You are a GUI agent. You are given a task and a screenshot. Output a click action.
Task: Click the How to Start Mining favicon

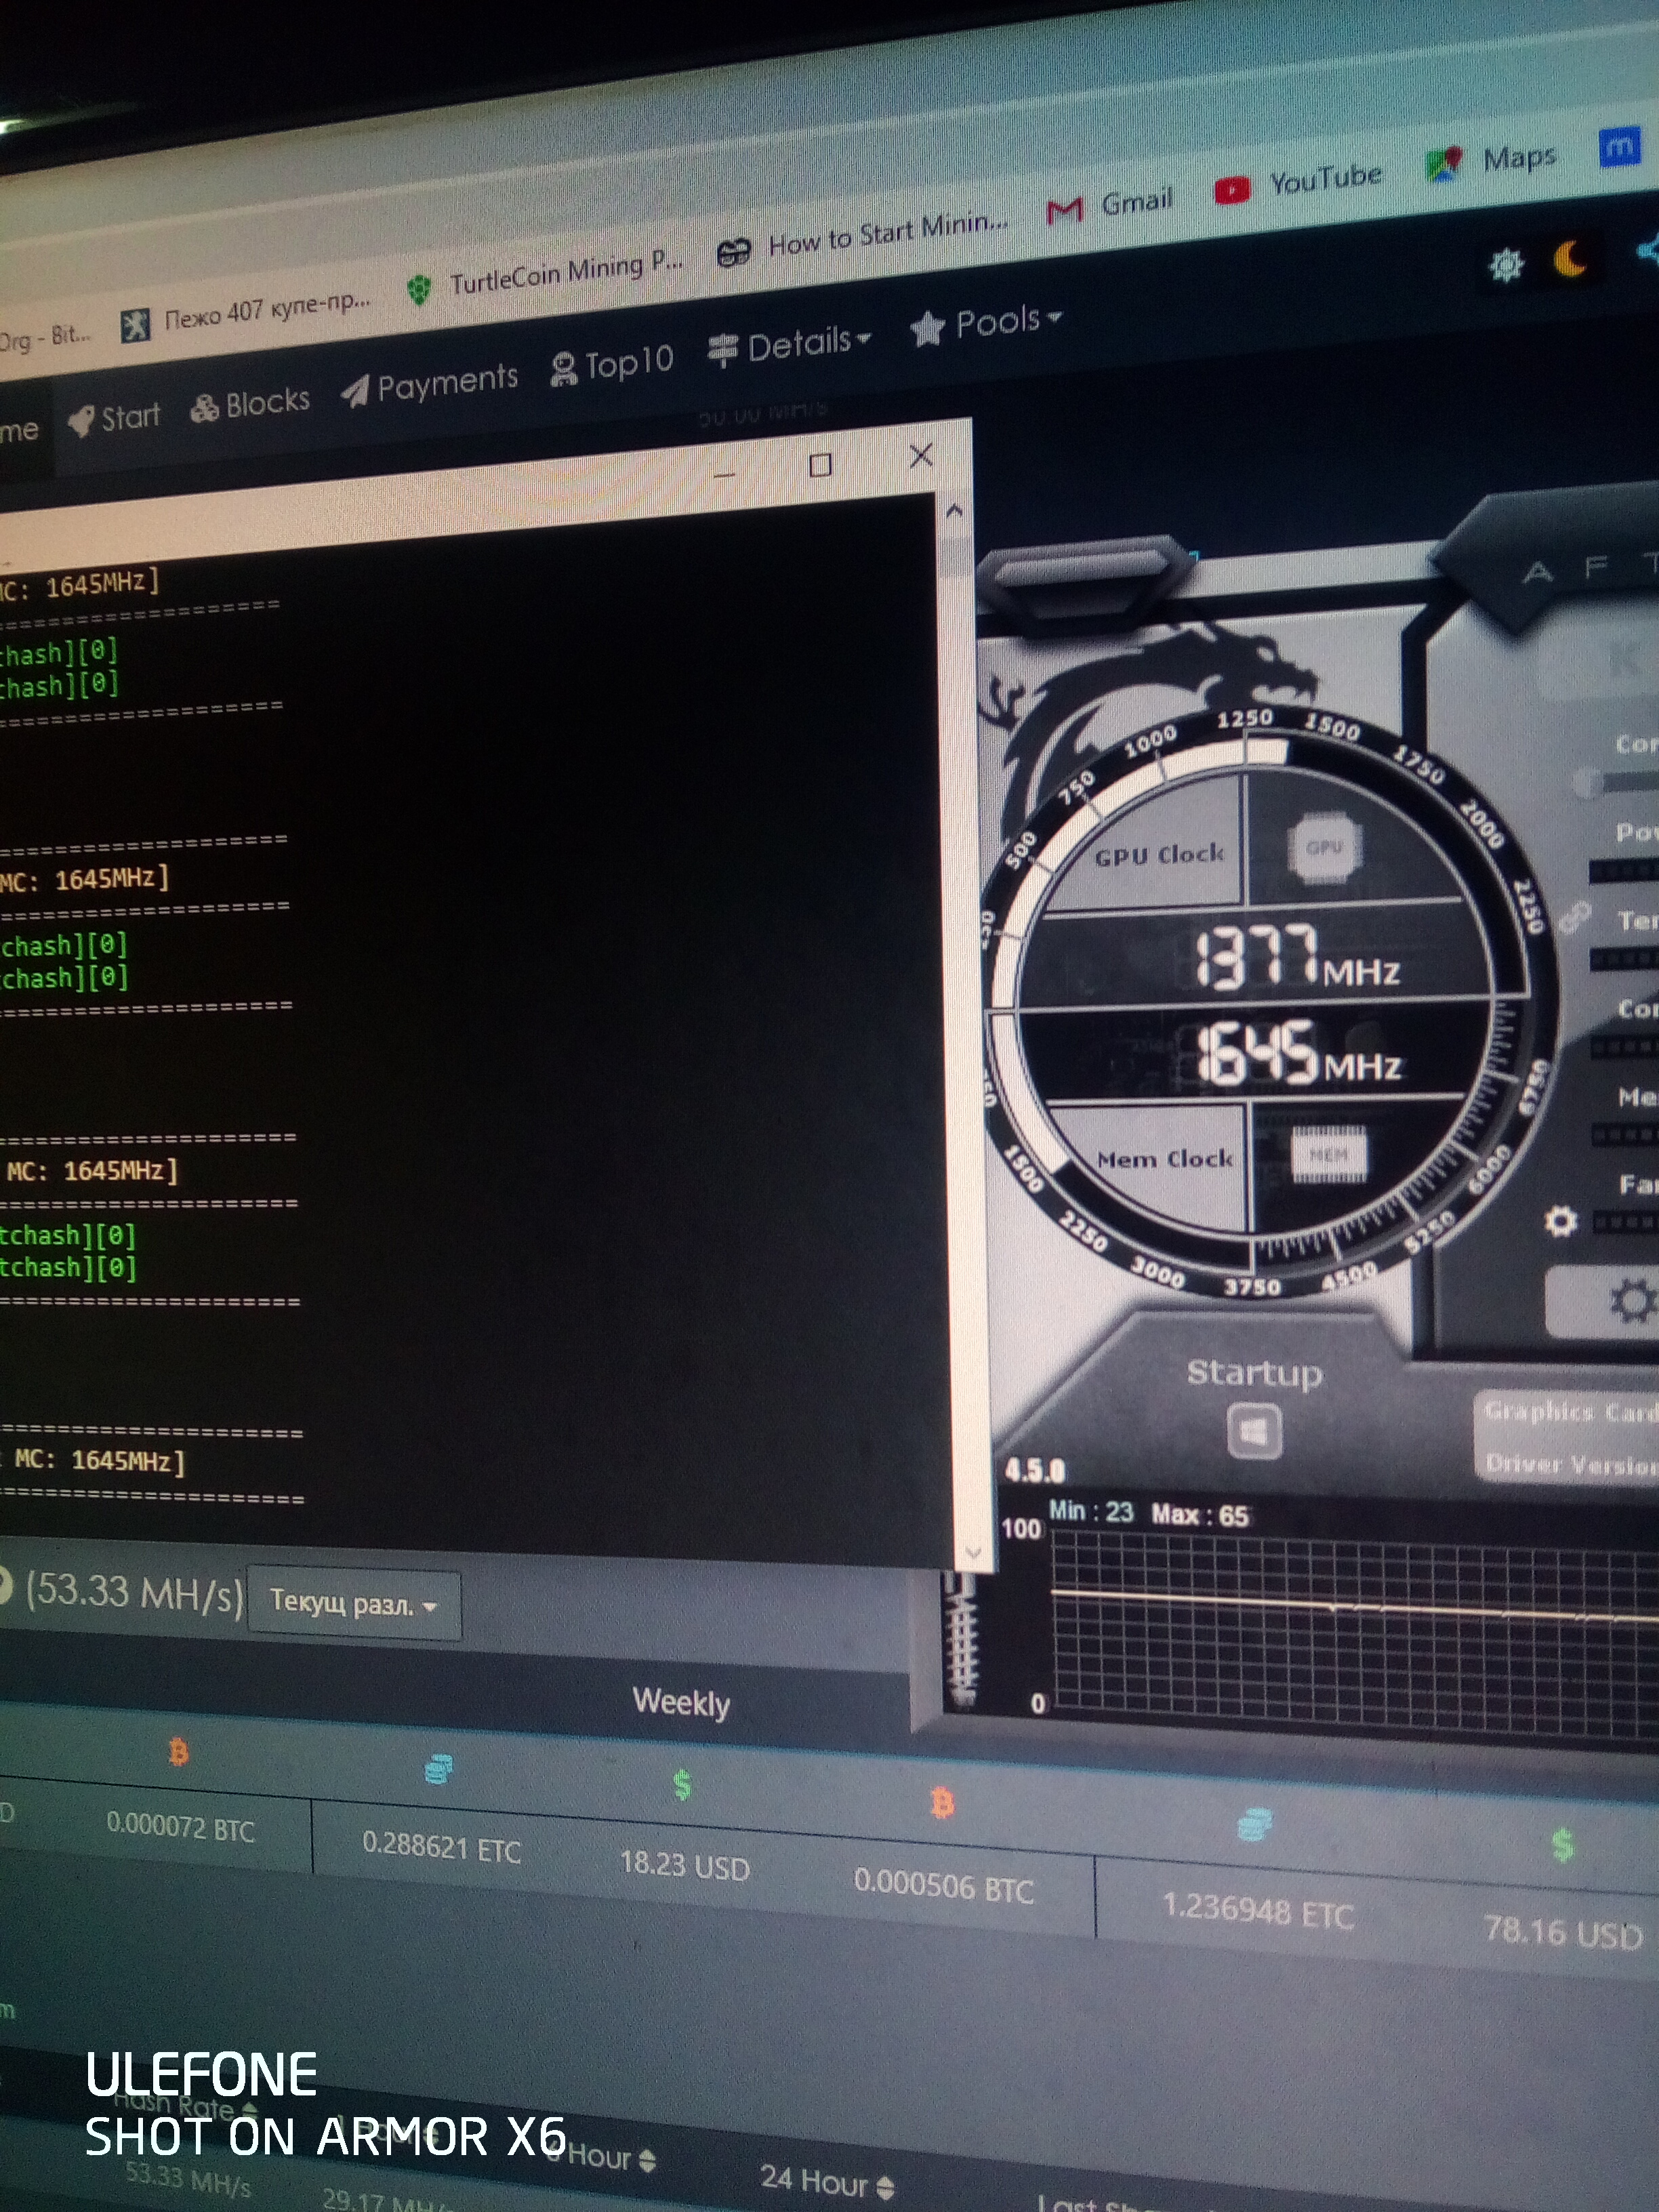pyautogui.click(x=733, y=253)
